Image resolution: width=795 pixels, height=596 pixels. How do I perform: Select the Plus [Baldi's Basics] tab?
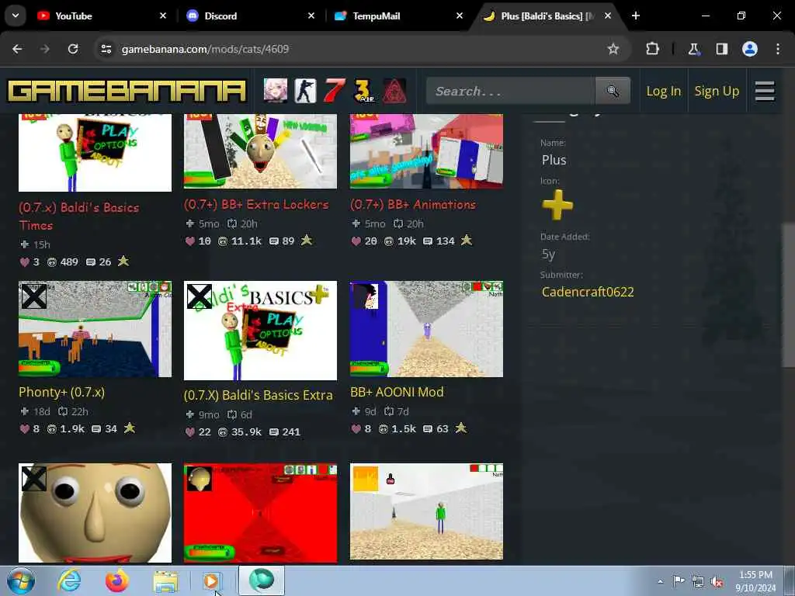[547, 16]
